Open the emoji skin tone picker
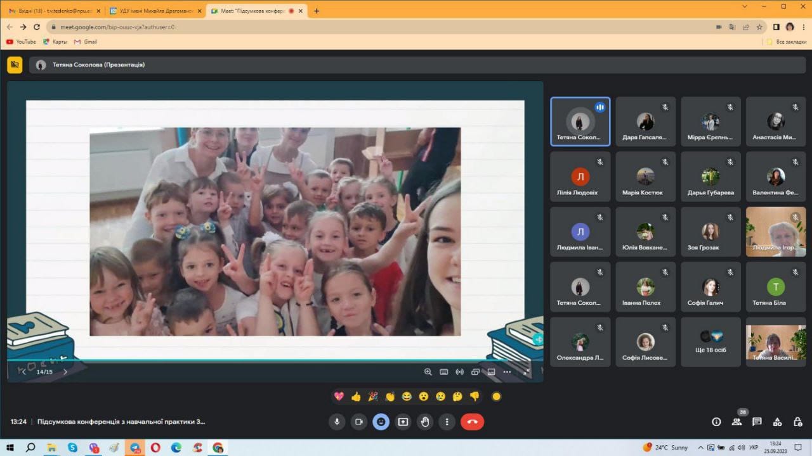 (497, 396)
